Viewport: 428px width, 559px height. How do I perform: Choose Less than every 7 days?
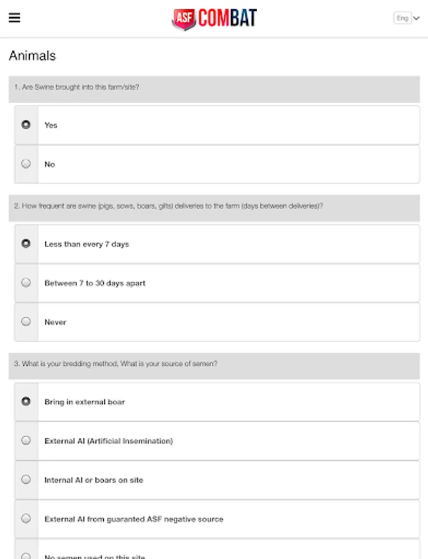click(26, 244)
